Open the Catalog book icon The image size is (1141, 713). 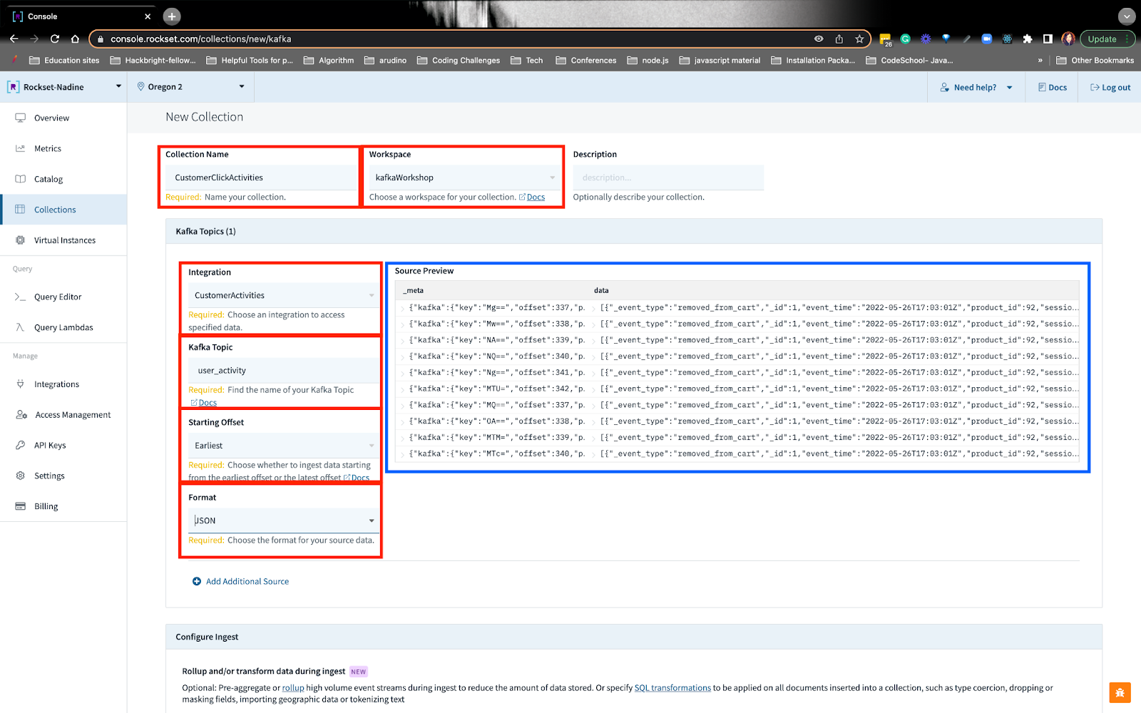click(20, 179)
